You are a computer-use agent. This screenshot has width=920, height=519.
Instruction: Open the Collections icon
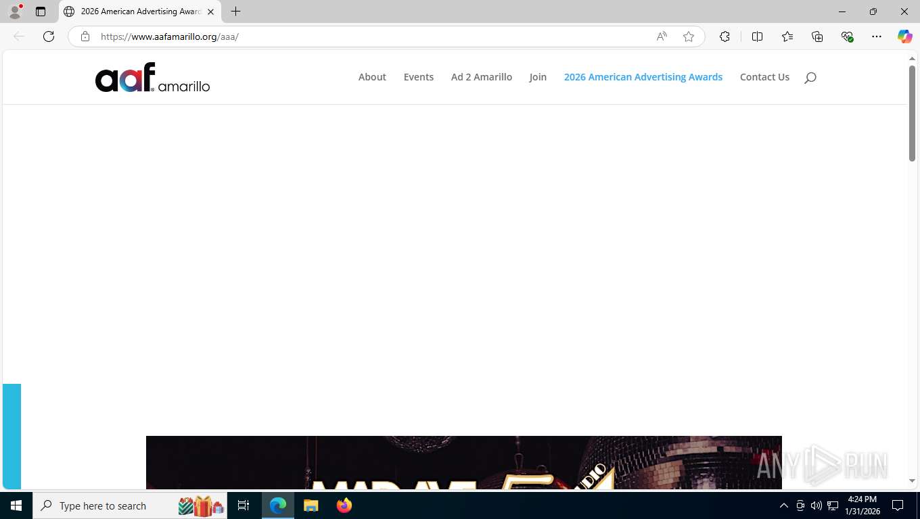817,36
